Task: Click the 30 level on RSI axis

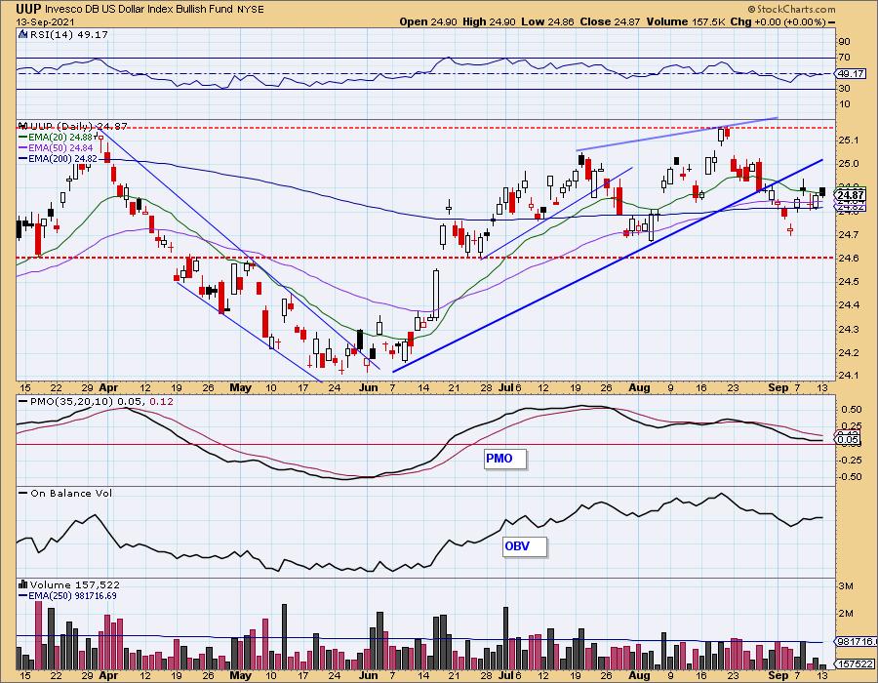Action: click(844, 89)
